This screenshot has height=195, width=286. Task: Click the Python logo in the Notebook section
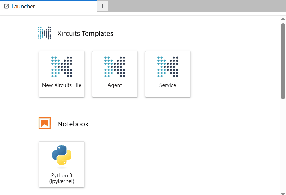coord(62,155)
